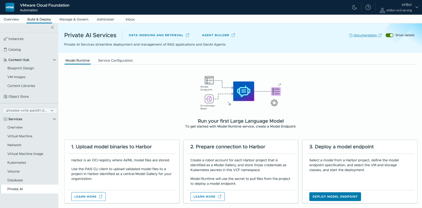Click the Object Store icon in the sidebar

5,97
